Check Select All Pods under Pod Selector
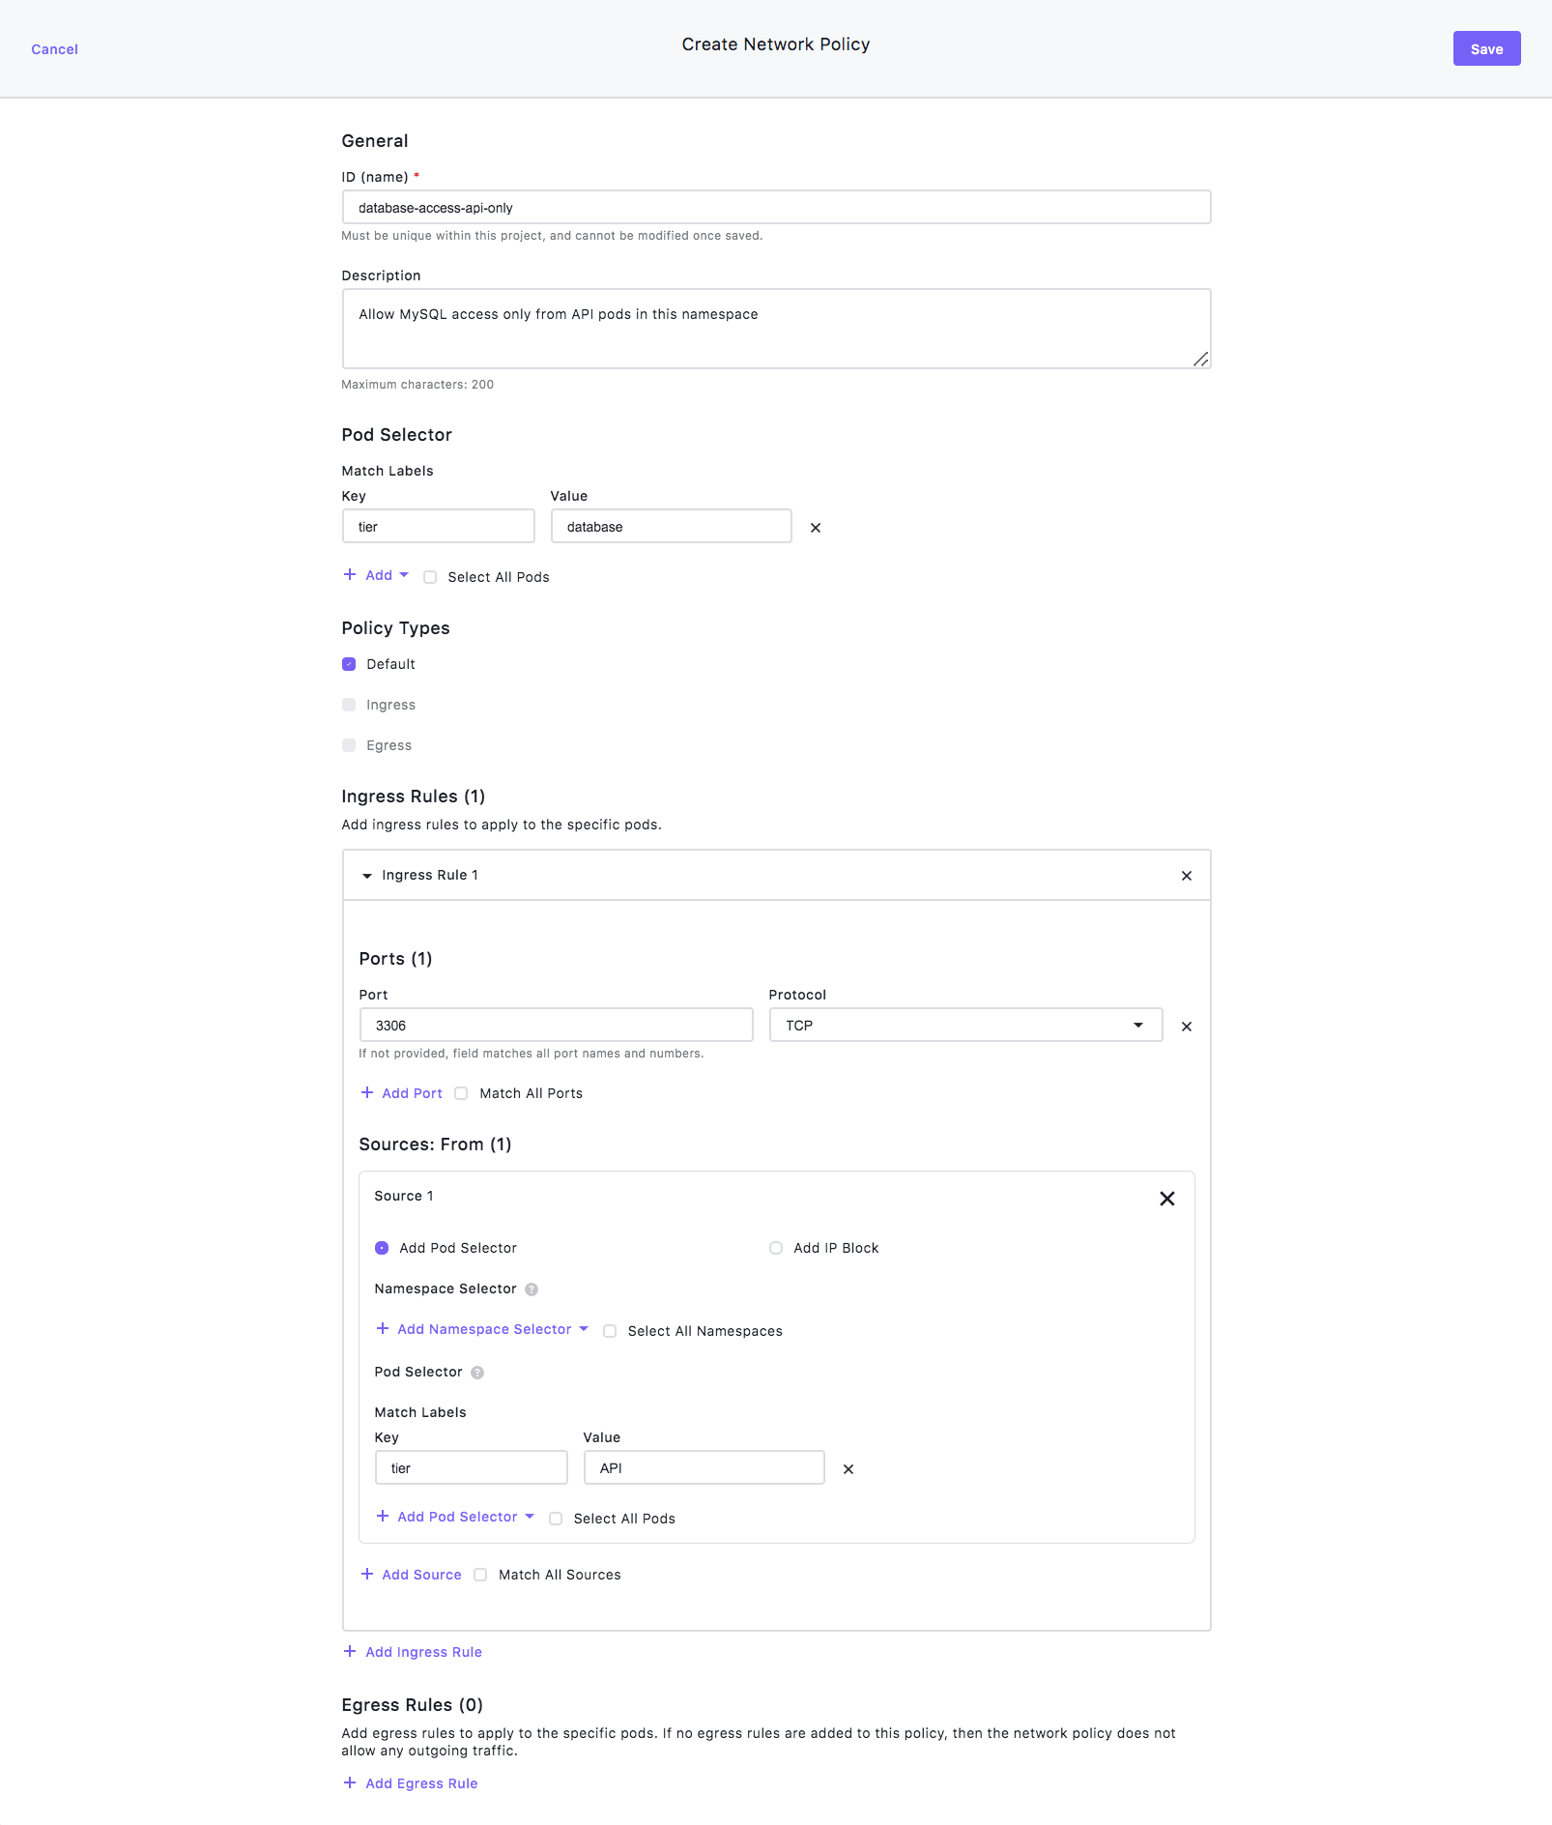1552x1825 pixels. (x=430, y=577)
